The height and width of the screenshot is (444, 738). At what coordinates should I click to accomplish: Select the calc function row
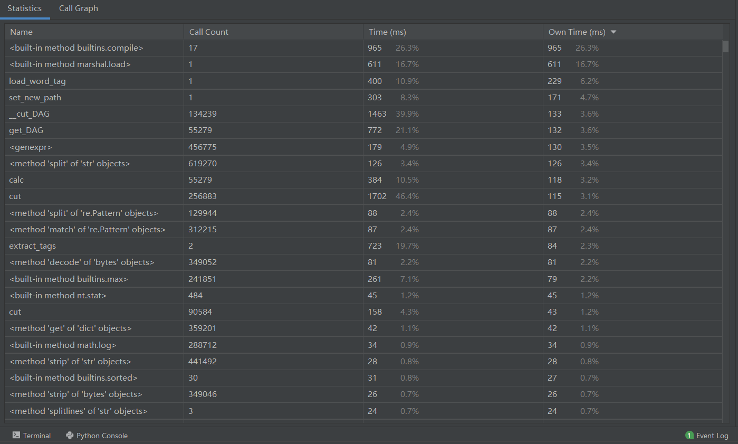coord(16,180)
